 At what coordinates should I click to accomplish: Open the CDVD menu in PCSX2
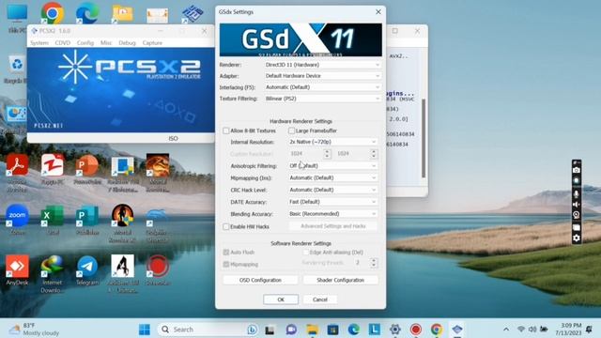coord(63,43)
